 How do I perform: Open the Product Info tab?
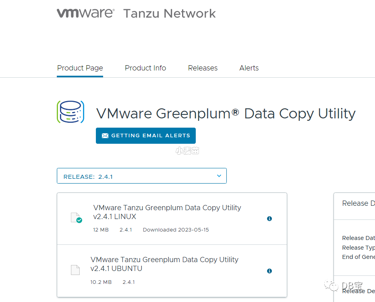(x=145, y=68)
